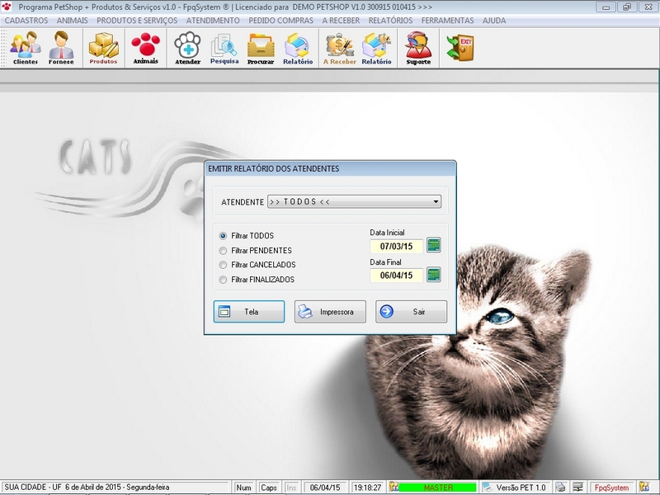Open the Produtos boxes icon
Screen dimensions: 660x495
coord(104,48)
